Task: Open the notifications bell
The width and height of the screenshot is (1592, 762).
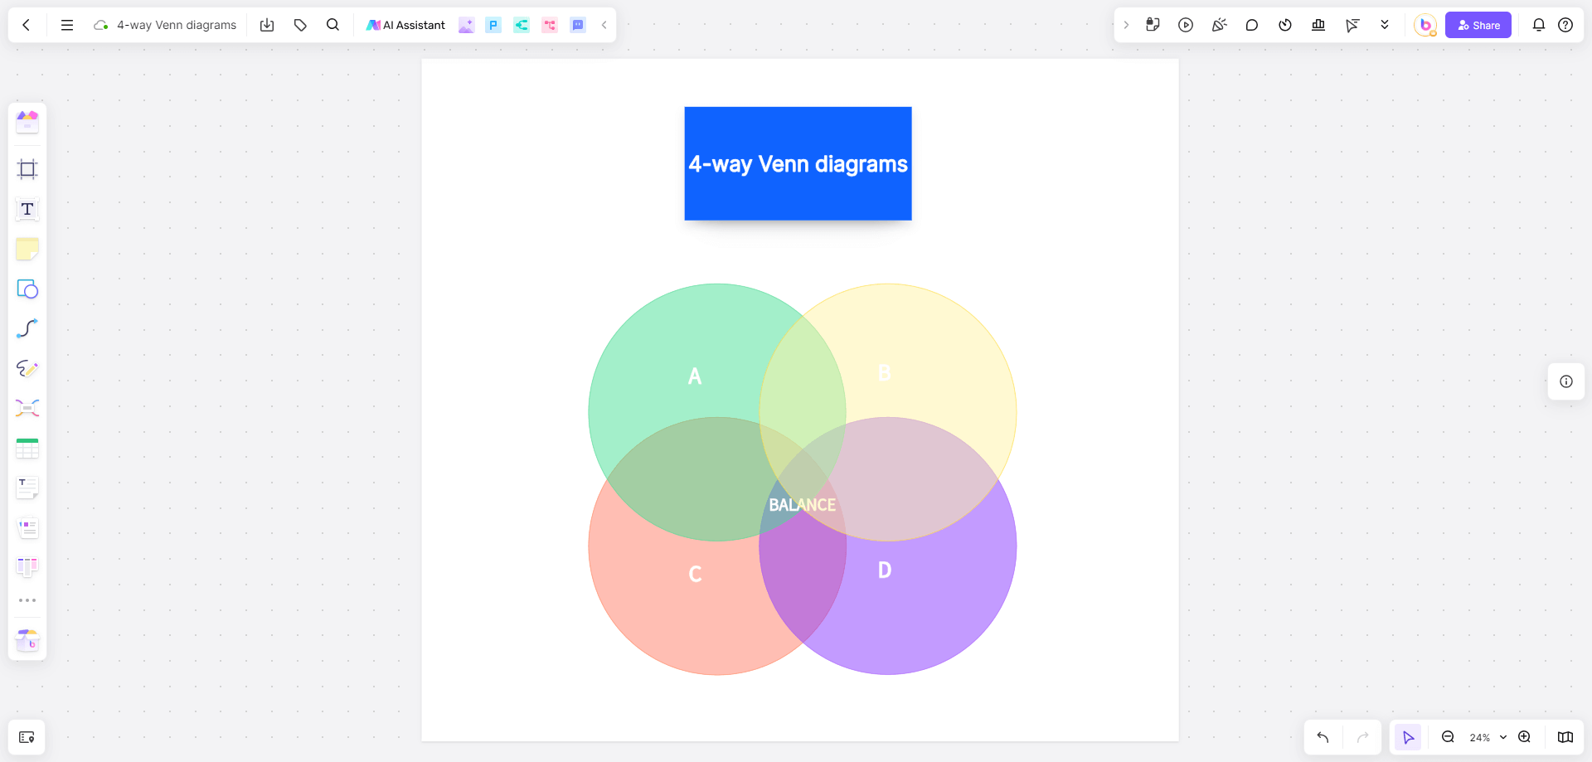Action: click(1539, 25)
